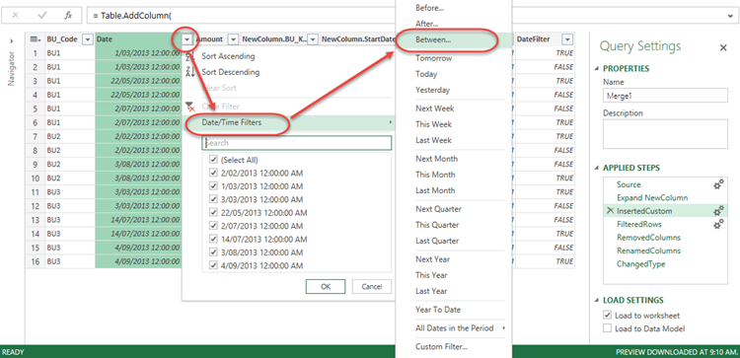Open the Amount column filter dropdown
Viewport: 740px width, 358px height.
pos(234,39)
